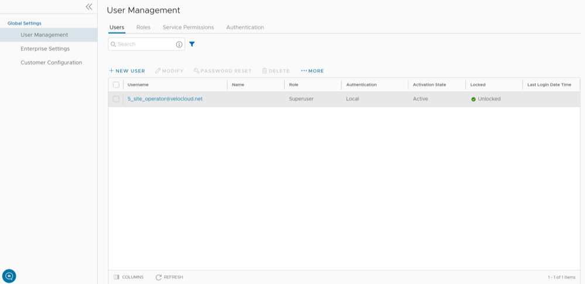Open the Authentication tab
Viewport: 585px width, 284px height.
pyautogui.click(x=245, y=28)
